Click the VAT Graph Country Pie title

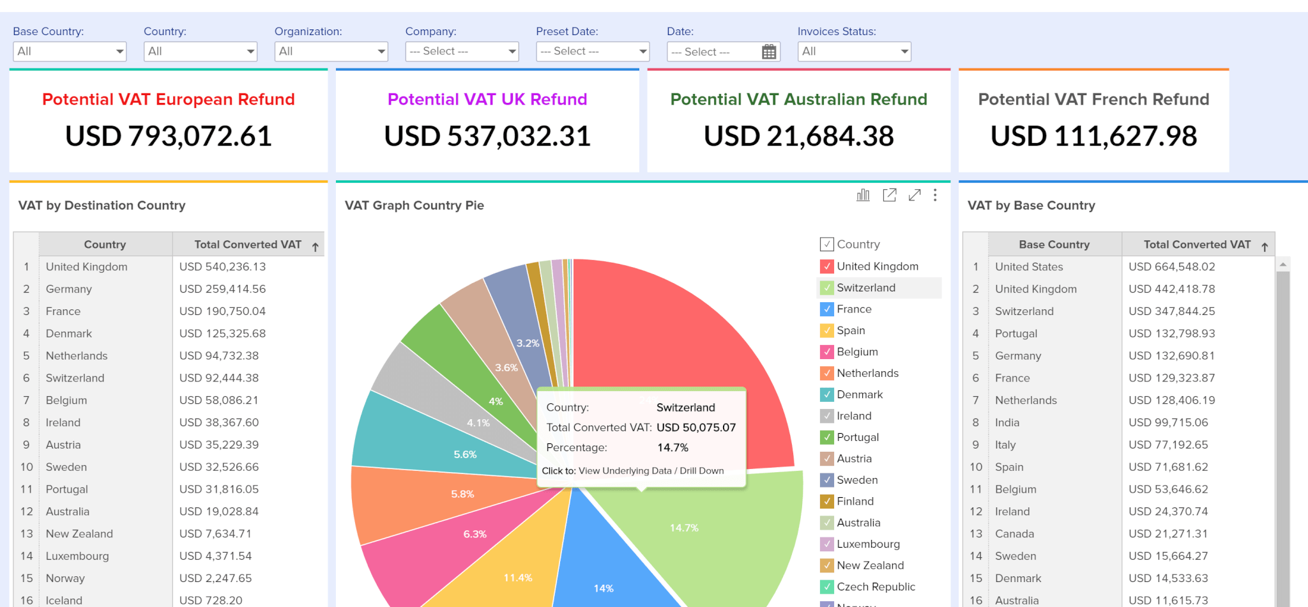(414, 205)
